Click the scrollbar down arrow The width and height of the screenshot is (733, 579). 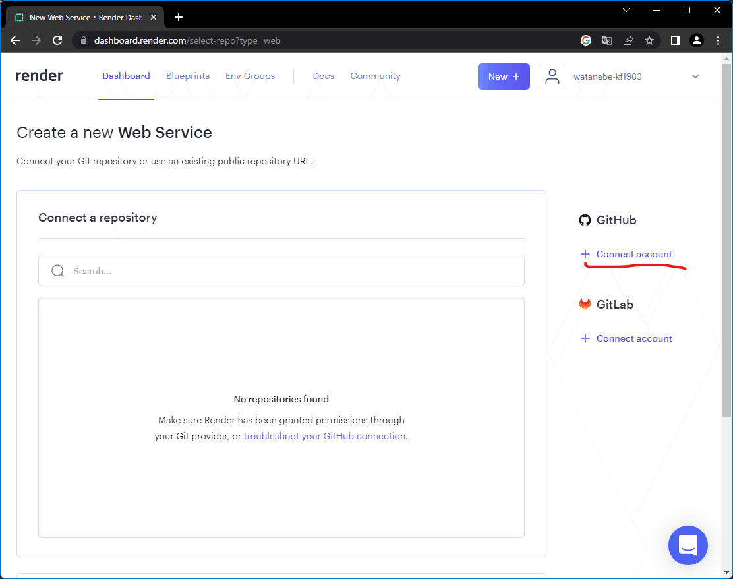[x=726, y=572]
